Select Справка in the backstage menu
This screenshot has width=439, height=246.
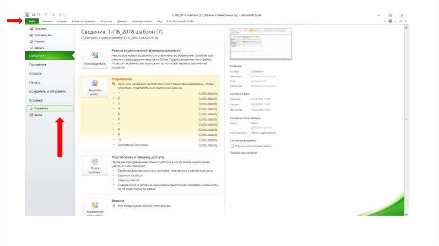point(36,100)
